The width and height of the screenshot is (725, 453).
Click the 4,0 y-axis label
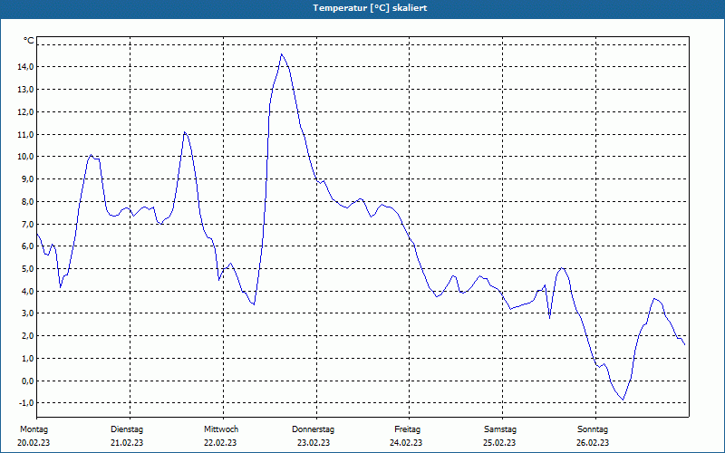(x=27, y=291)
